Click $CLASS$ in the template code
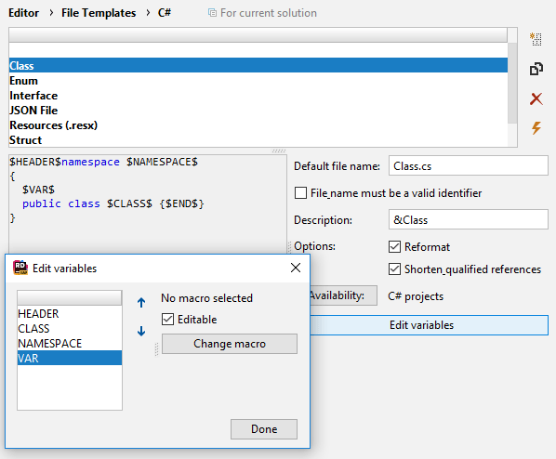The image size is (556, 459). [129, 203]
